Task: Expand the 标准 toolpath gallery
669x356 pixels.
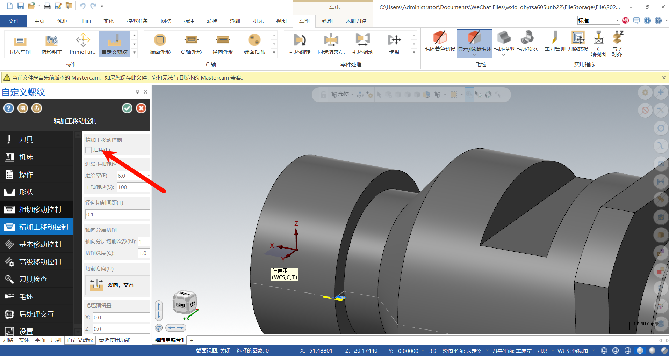Action: click(x=135, y=53)
